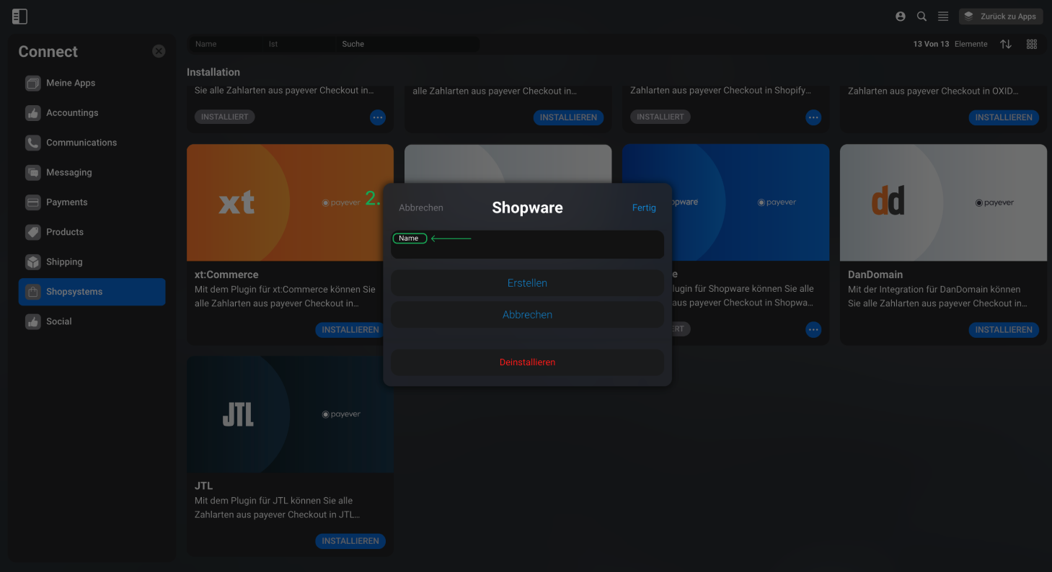
Task: Click the red Deinstallieren button
Action: point(527,362)
